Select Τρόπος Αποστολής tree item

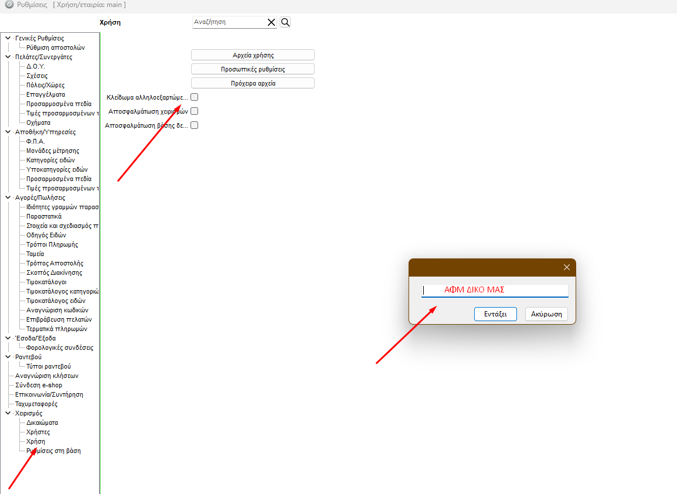tap(55, 263)
